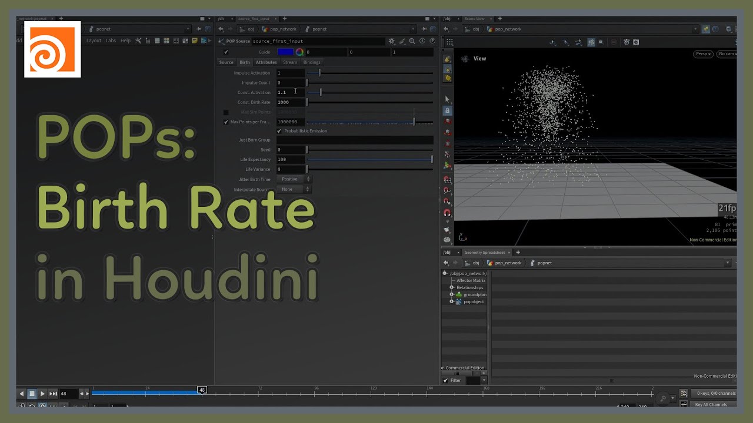This screenshot has width=753, height=423.
Task: Click the camera icon next to View
Action: click(465, 58)
